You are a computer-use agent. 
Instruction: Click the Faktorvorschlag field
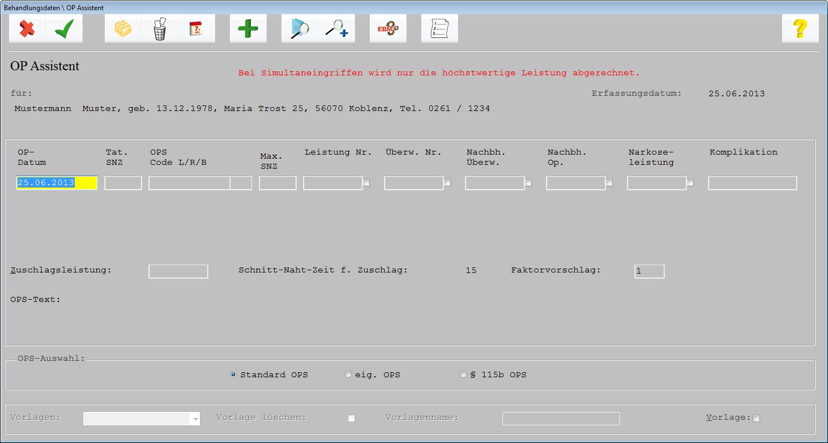pos(650,271)
